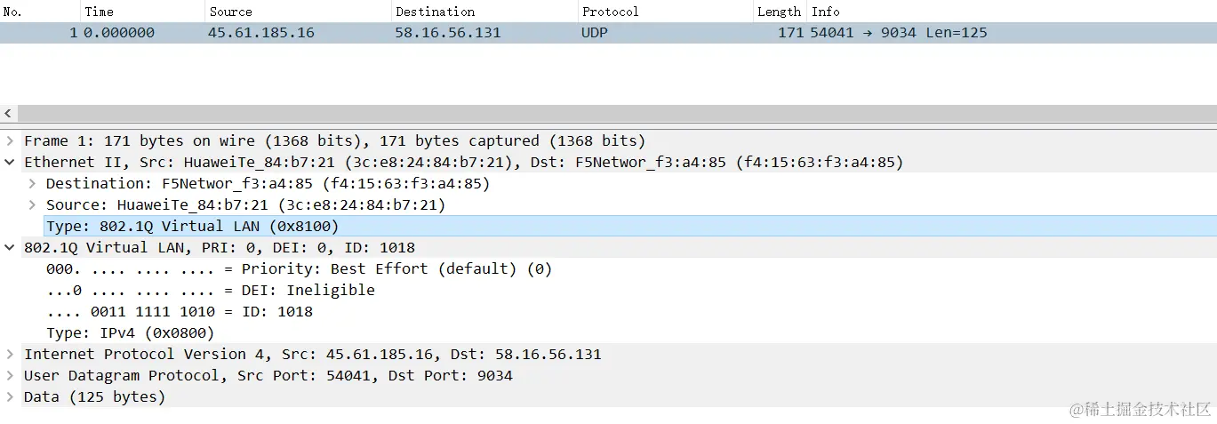
Task: Click the Length column header
Action: pyautogui.click(x=779, y=12)
